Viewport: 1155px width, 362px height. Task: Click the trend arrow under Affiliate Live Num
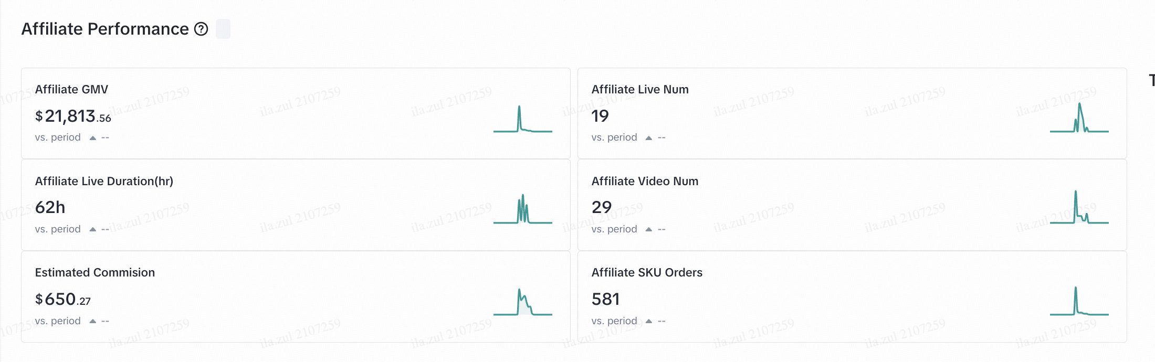point(649,138)
